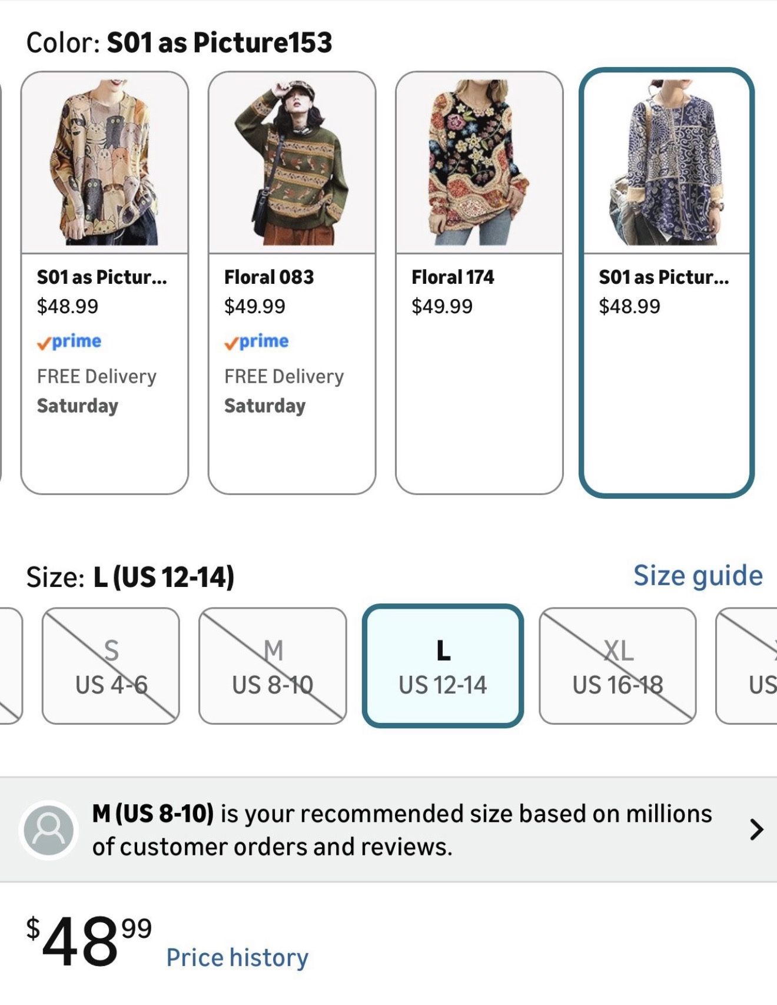
Task: View Price history for this item
Action: click(238, 957)
